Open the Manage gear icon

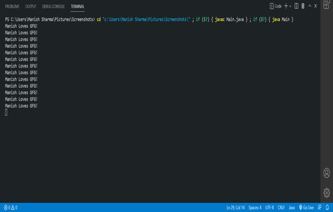pyautogui.click(x=326, y=193)
